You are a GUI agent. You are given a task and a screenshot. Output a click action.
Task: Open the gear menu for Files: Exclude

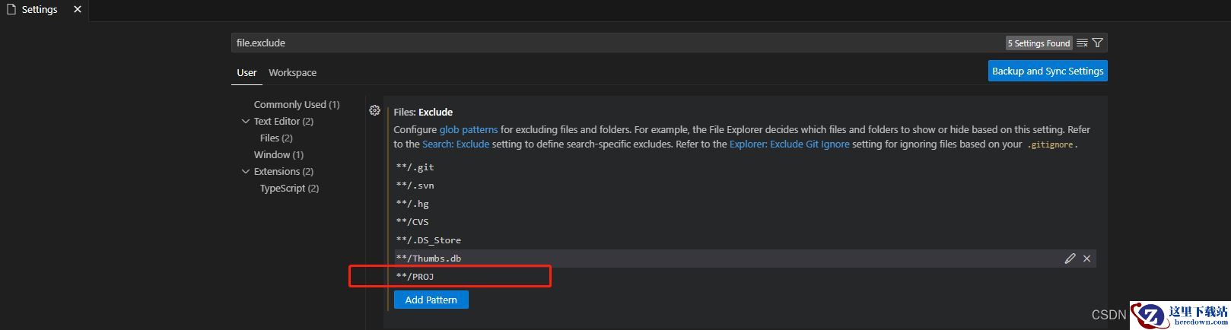(x=374, y=110)
